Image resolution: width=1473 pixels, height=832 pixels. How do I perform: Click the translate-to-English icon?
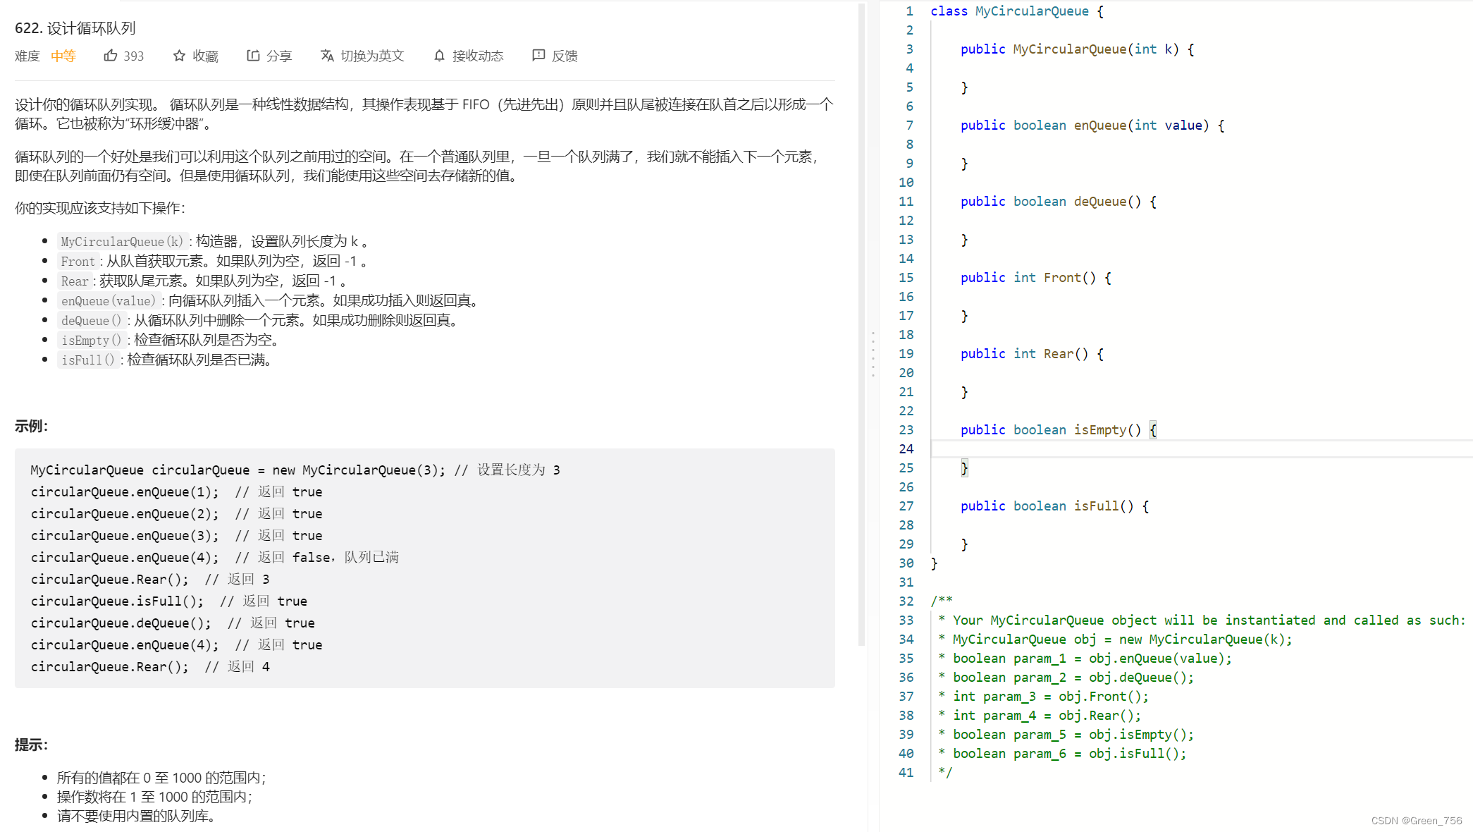click(x=327, y=56)
